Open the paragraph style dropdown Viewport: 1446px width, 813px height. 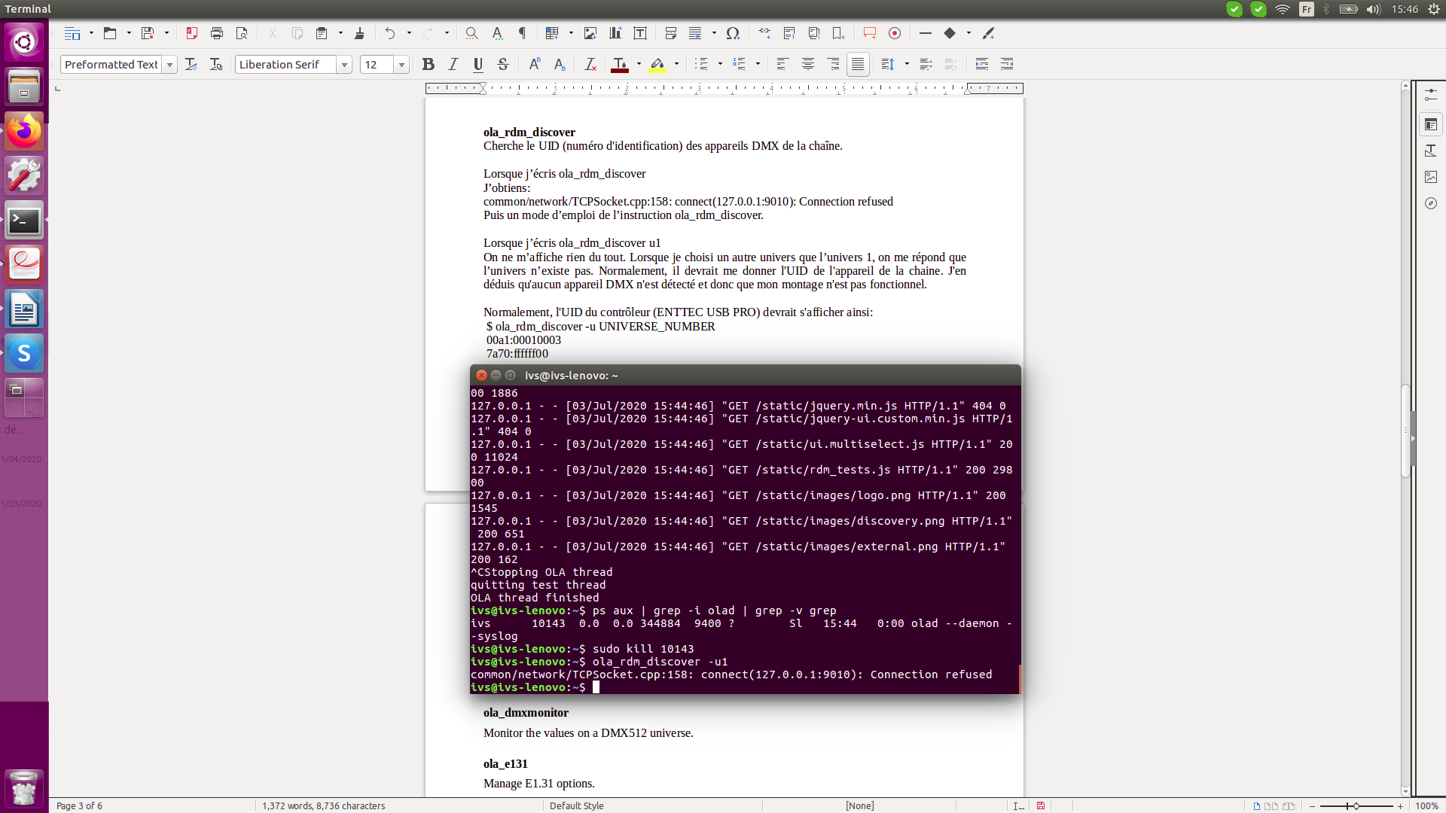click(170, 65)
